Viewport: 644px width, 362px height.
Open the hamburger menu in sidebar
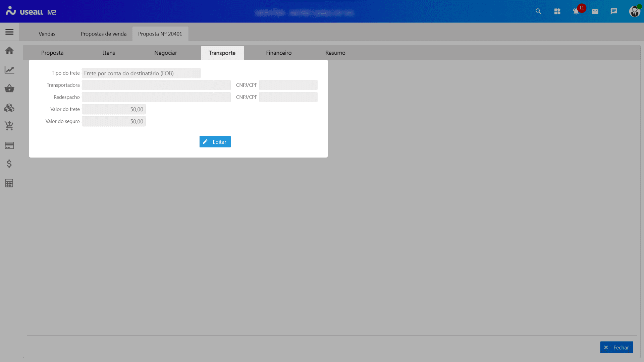click(9, 32)
